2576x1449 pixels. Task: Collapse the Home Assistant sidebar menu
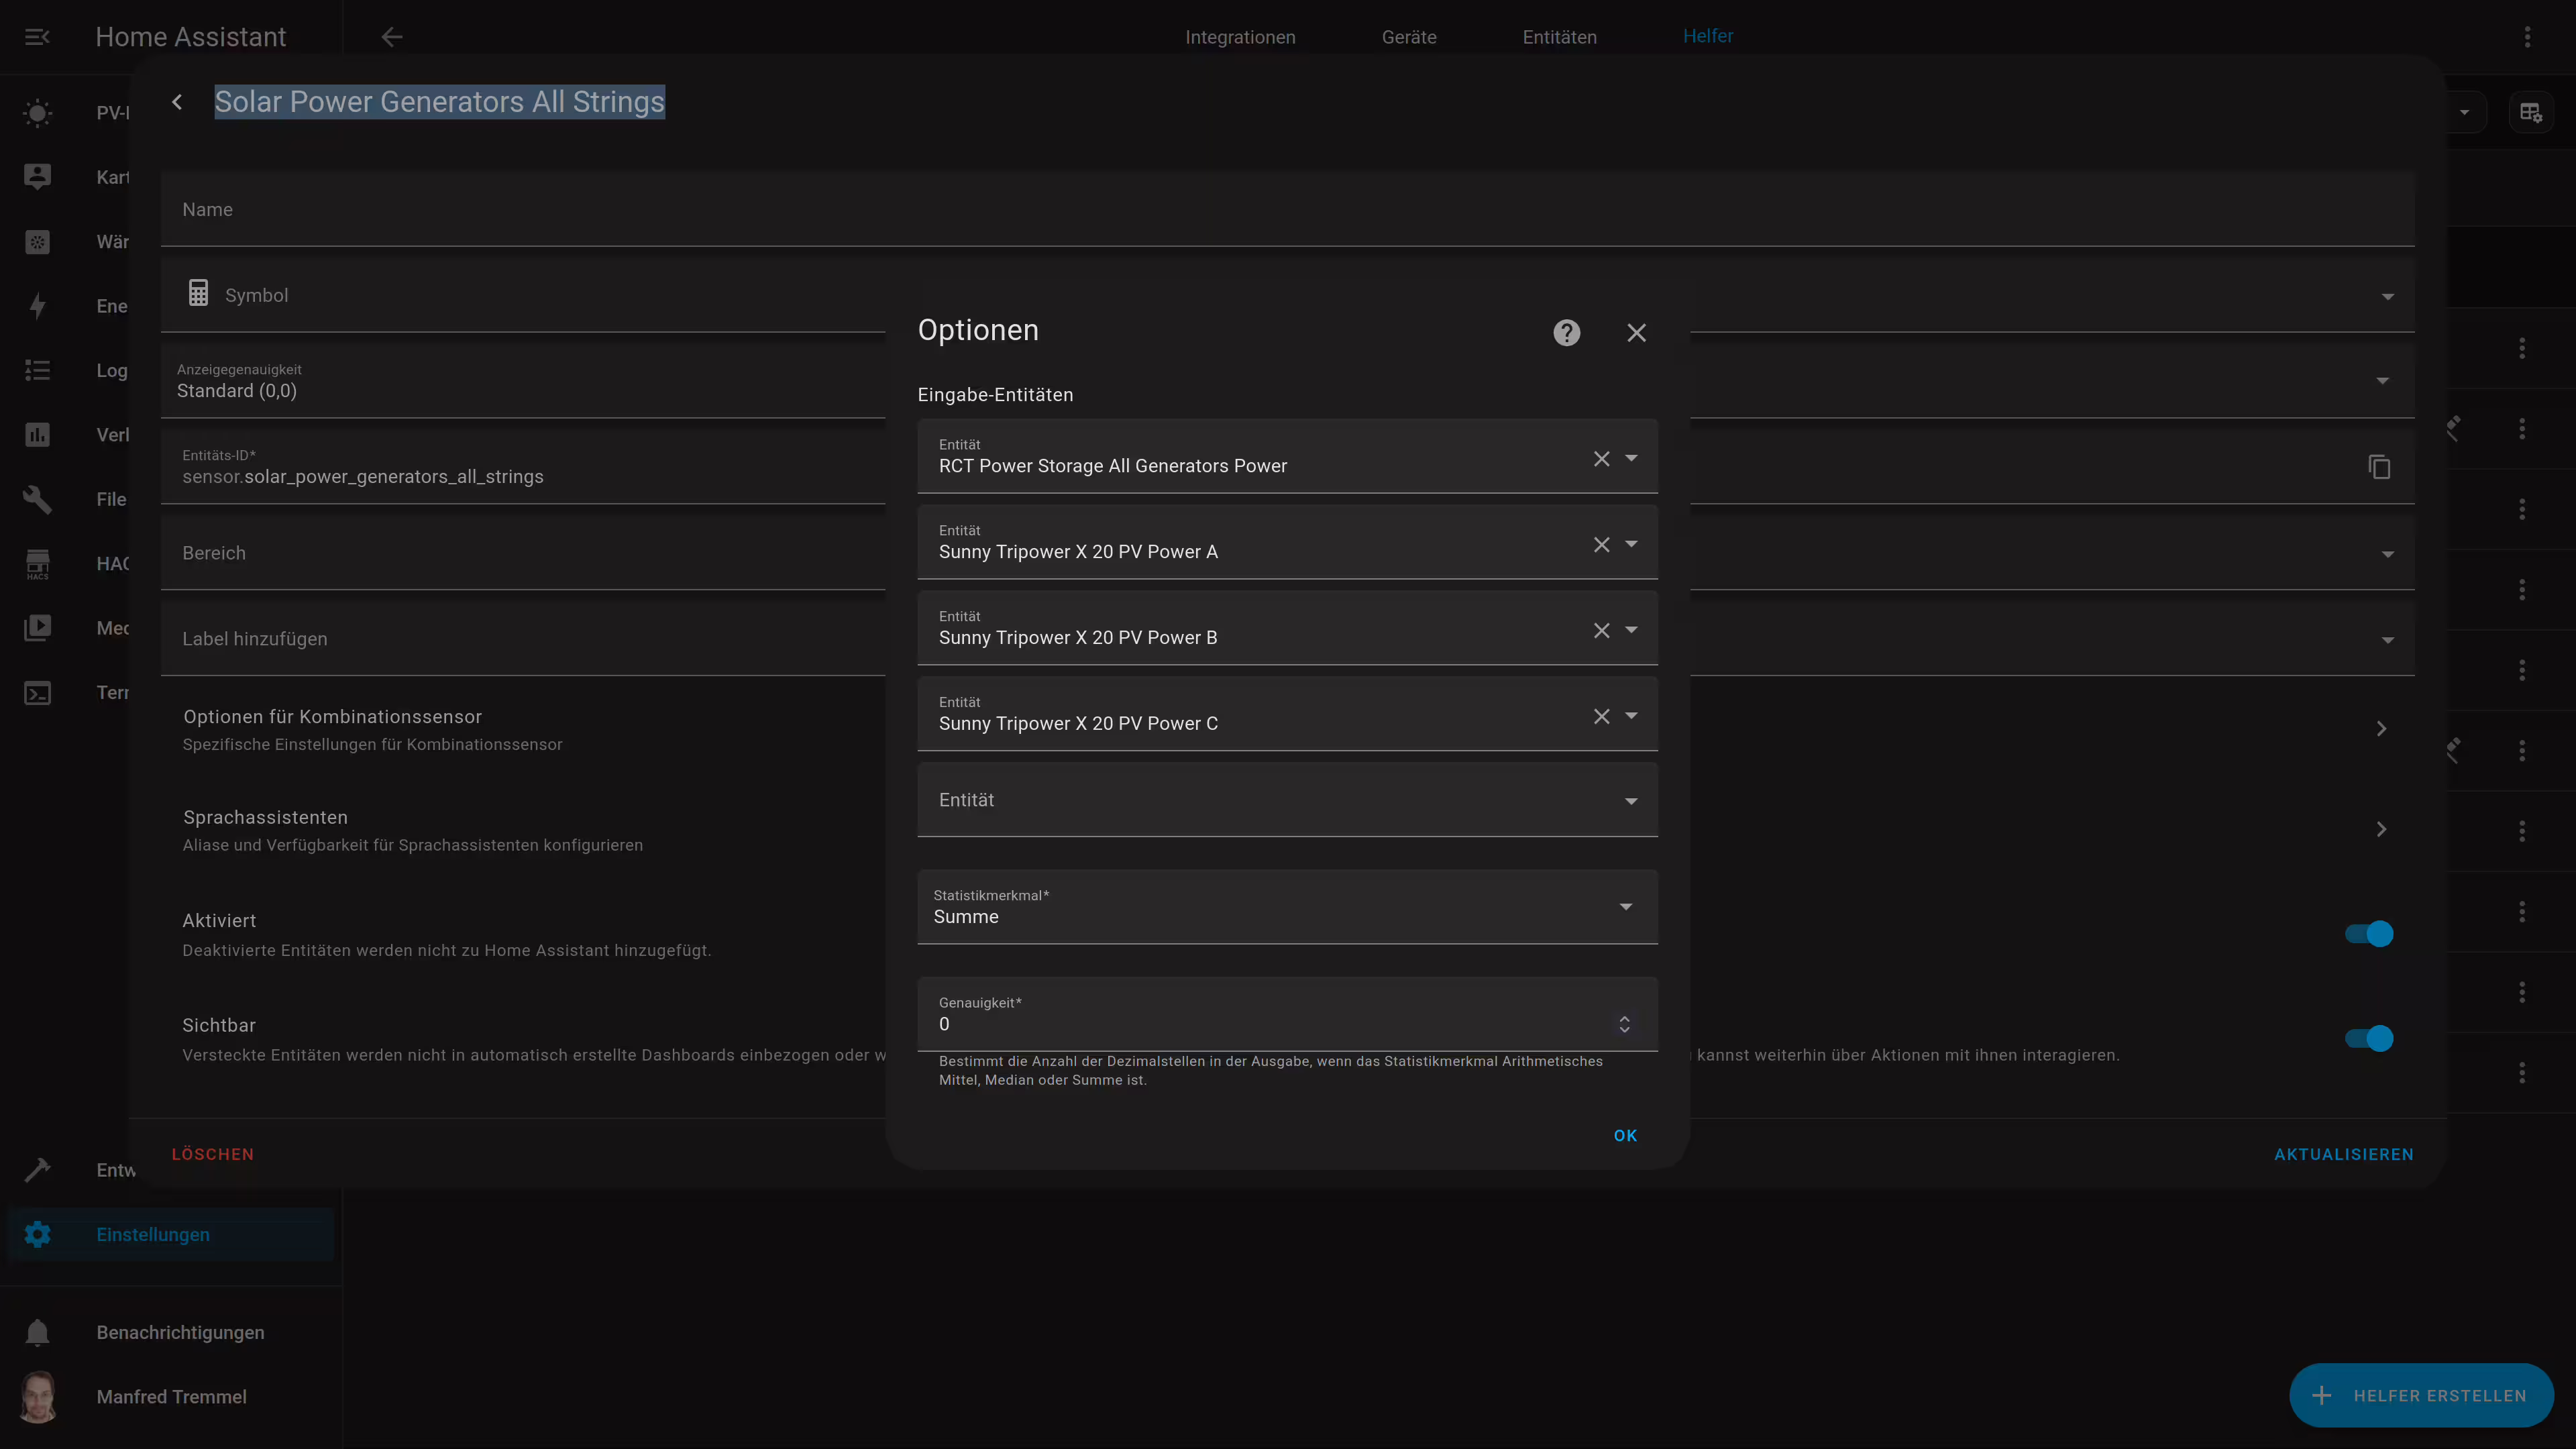[37, 37]
